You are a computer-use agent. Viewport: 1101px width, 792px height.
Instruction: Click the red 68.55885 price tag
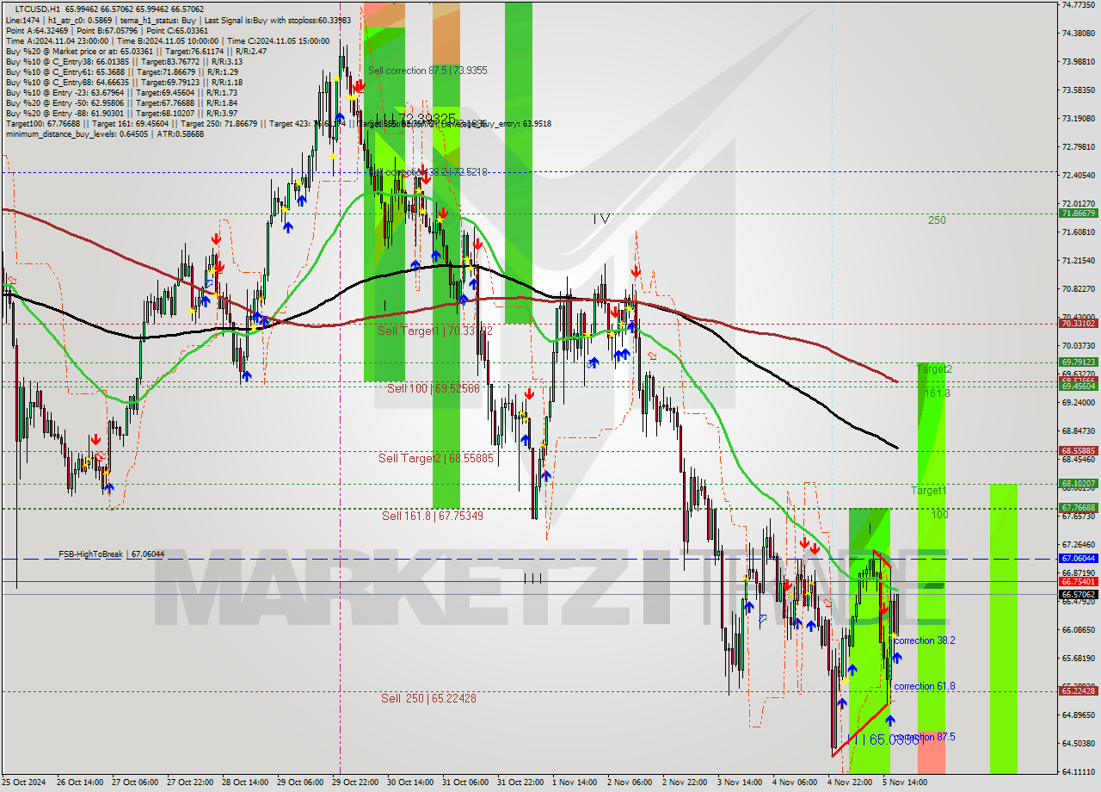(1078, 450)
